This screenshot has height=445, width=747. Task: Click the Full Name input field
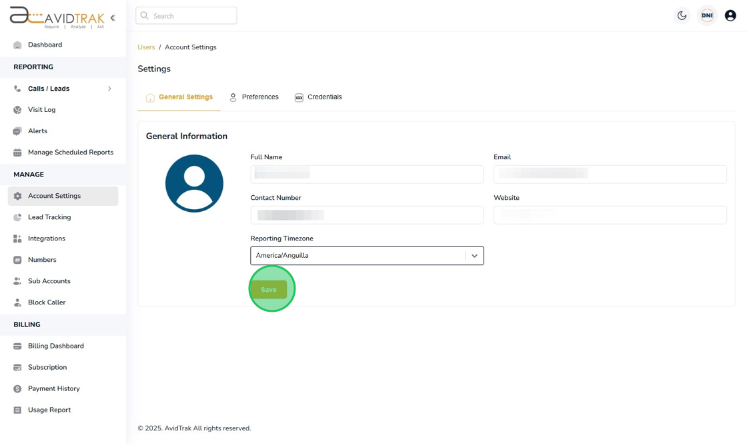367,174
